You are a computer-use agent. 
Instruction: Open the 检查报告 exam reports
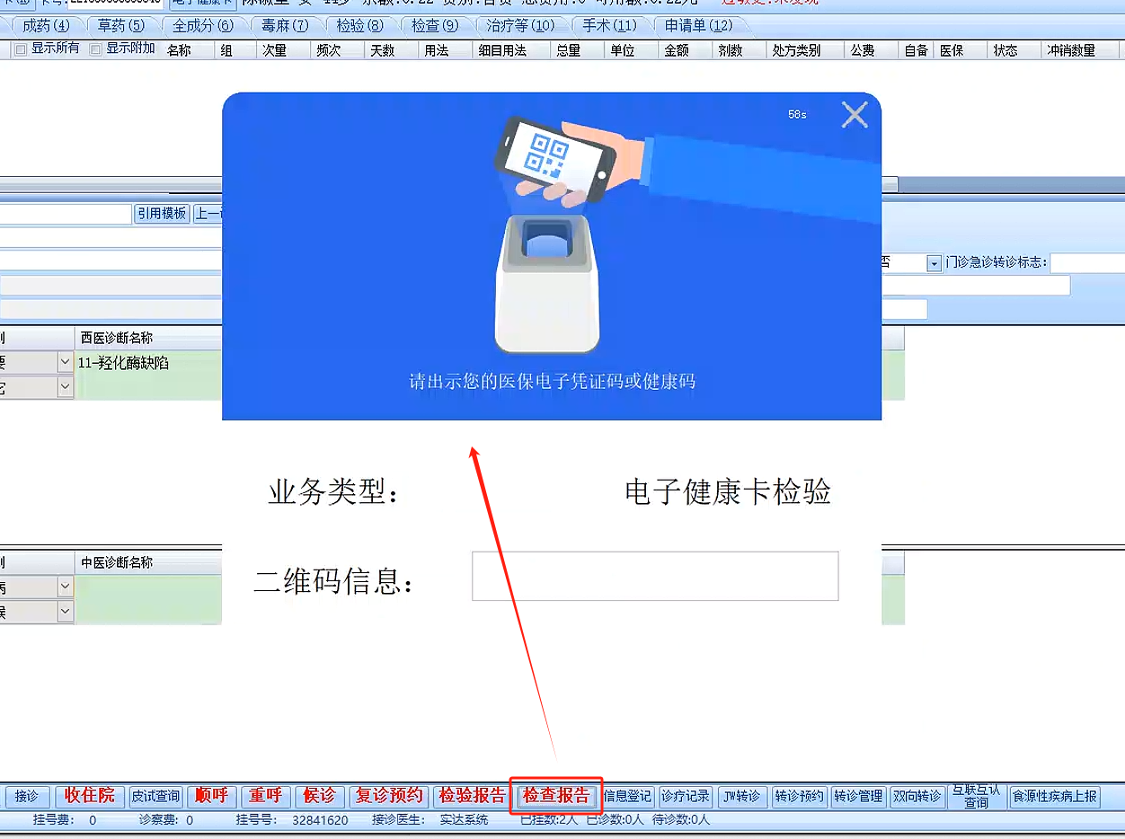(557, 796)
